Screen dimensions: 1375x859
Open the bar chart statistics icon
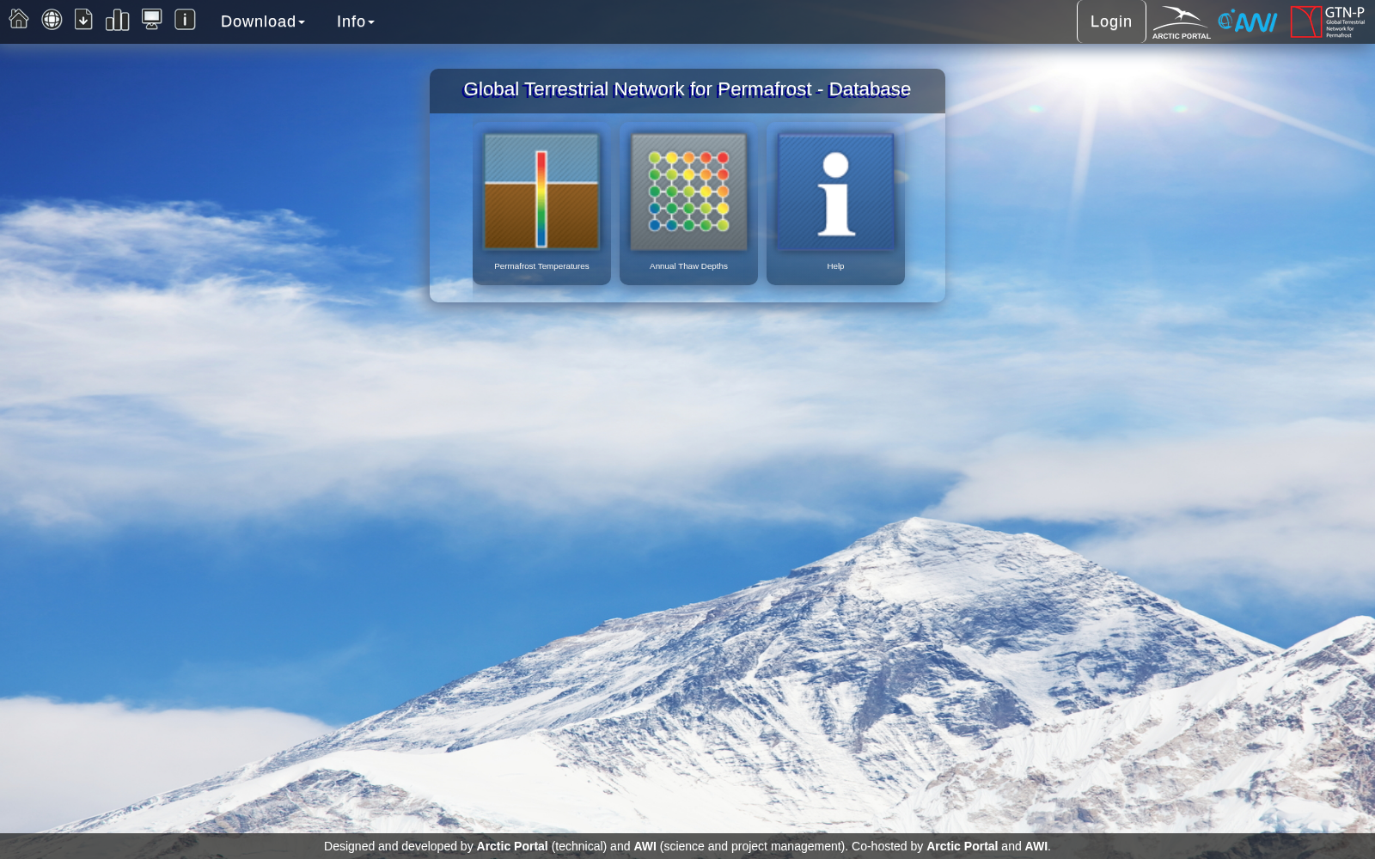point(117,20)
